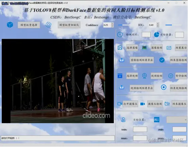This screenshot has width=188, height=147.
Task: Click the circular target initialization icon
Action: click(x=49, y=25)
